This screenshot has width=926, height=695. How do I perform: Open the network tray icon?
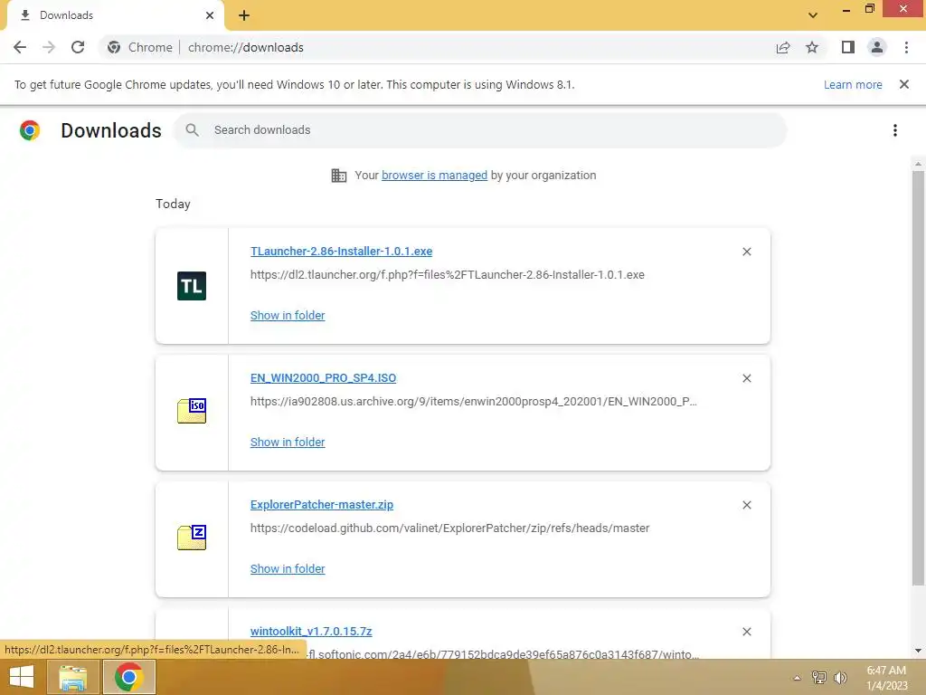[x=819, y=677]
